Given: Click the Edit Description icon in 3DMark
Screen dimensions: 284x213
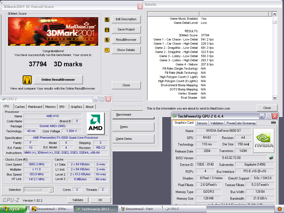Looking at the screenshot, I should (x=107, y=20).
